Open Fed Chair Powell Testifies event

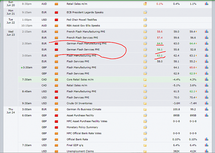(82, 20)
